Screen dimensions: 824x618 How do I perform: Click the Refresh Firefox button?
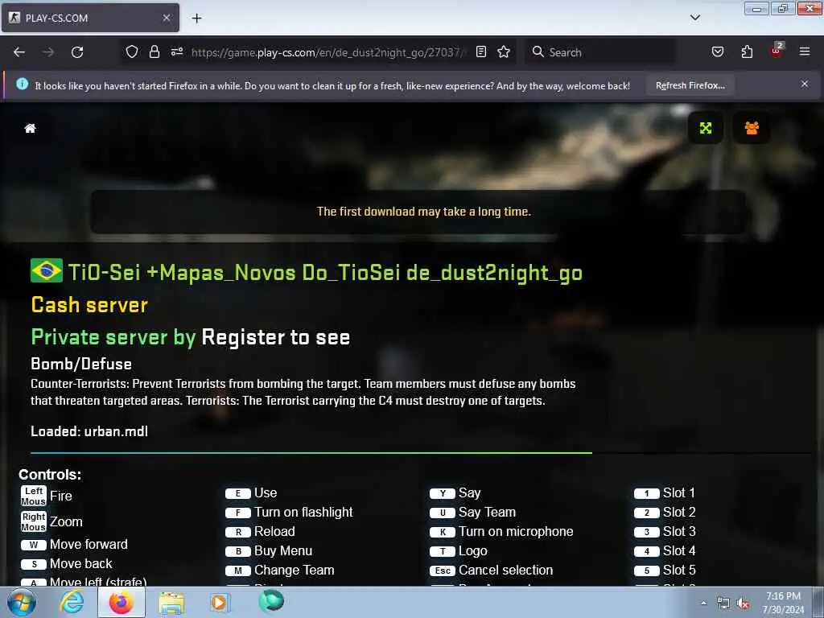[690, 85]
